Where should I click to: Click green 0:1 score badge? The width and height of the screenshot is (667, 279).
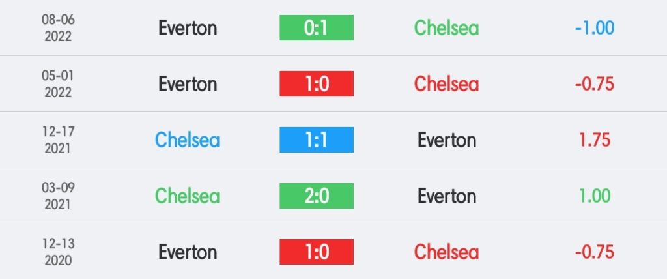[x=317, y=28]
